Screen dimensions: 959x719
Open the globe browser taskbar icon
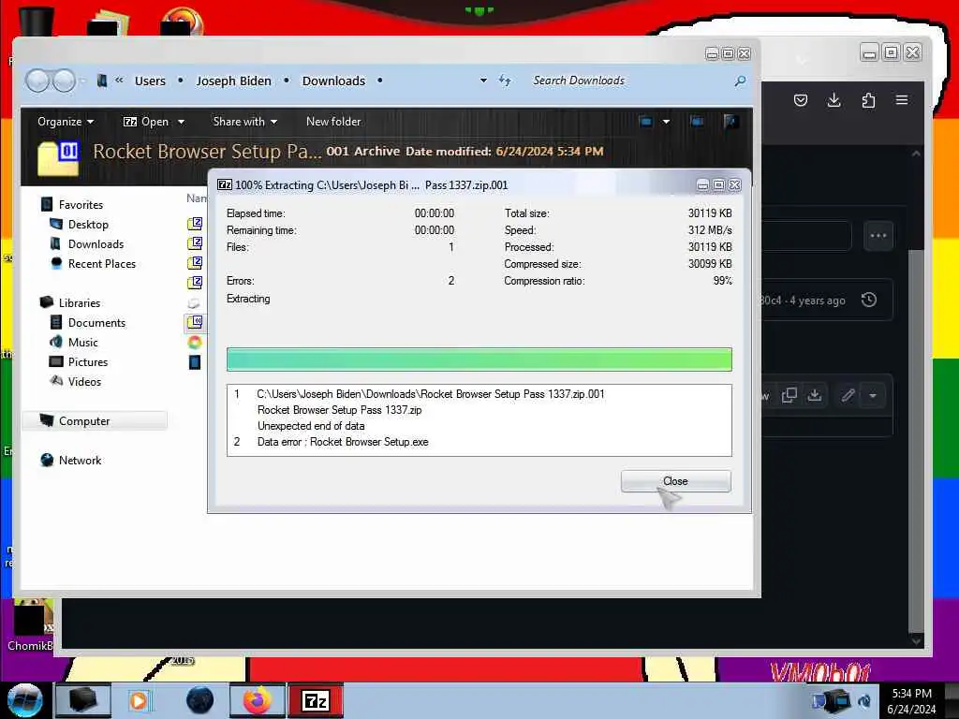click(x=200, y=700)
